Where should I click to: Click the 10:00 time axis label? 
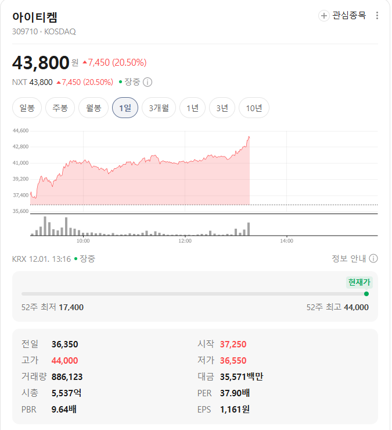click(83, 241)
